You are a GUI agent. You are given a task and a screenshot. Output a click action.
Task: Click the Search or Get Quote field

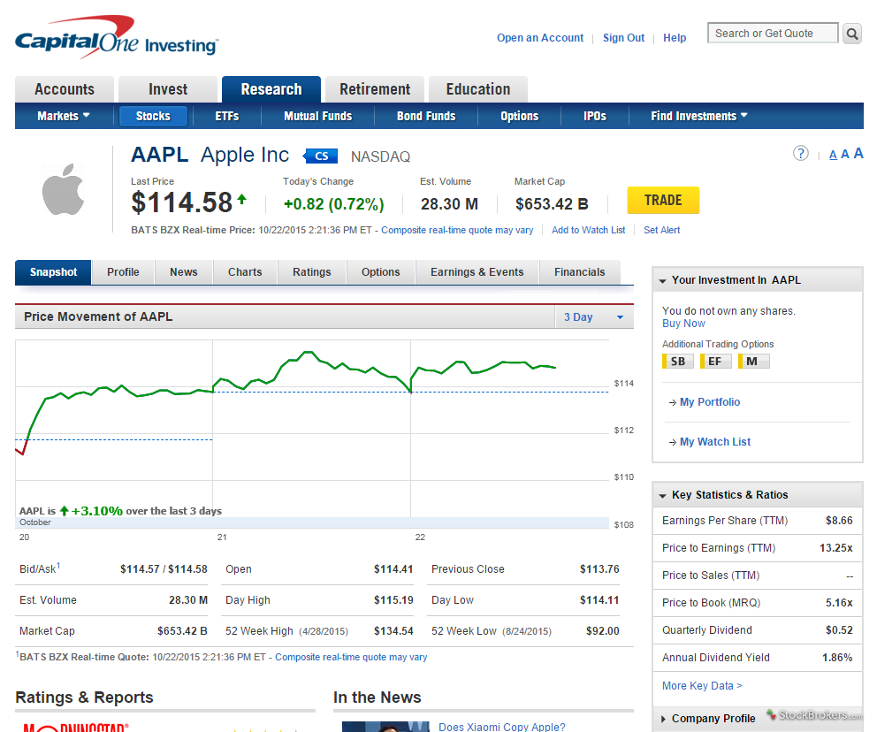773,34
